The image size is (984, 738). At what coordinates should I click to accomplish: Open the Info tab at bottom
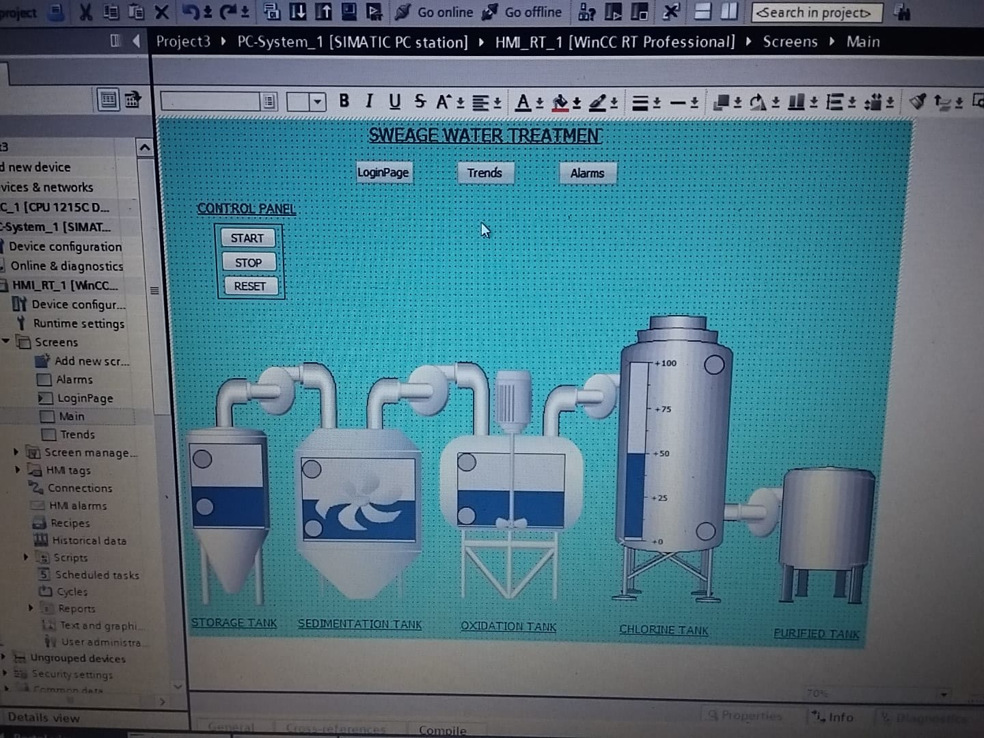click(834, 717)
